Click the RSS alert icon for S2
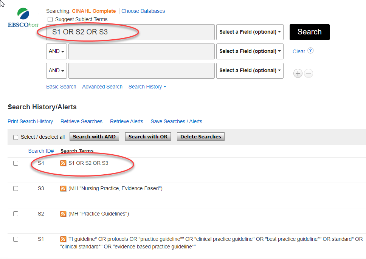 click(63, 214)
